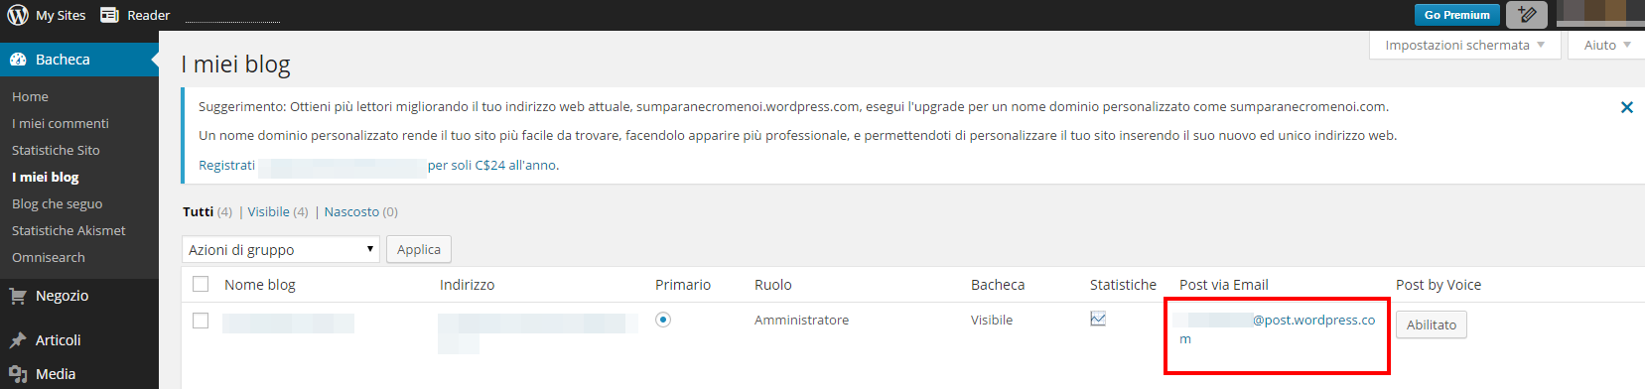The image size is (1645, 389).
Task: Open the Media menu
Action: (56, 374)
